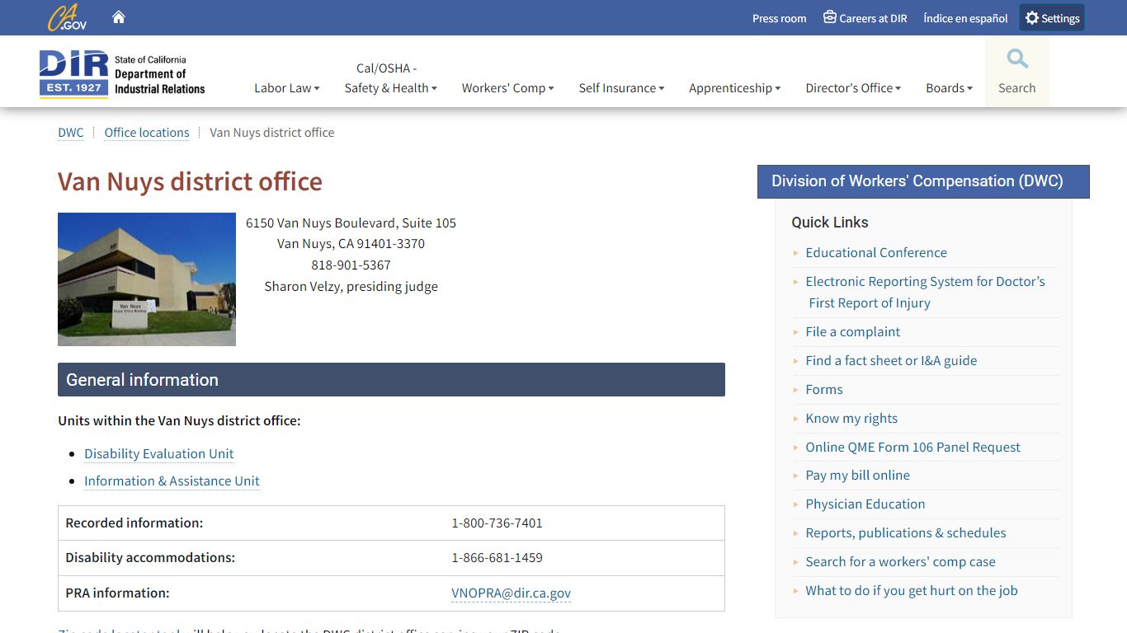Open Find a fact sheet or I&A guide
1127x633 pixels.
click(891, 361)
